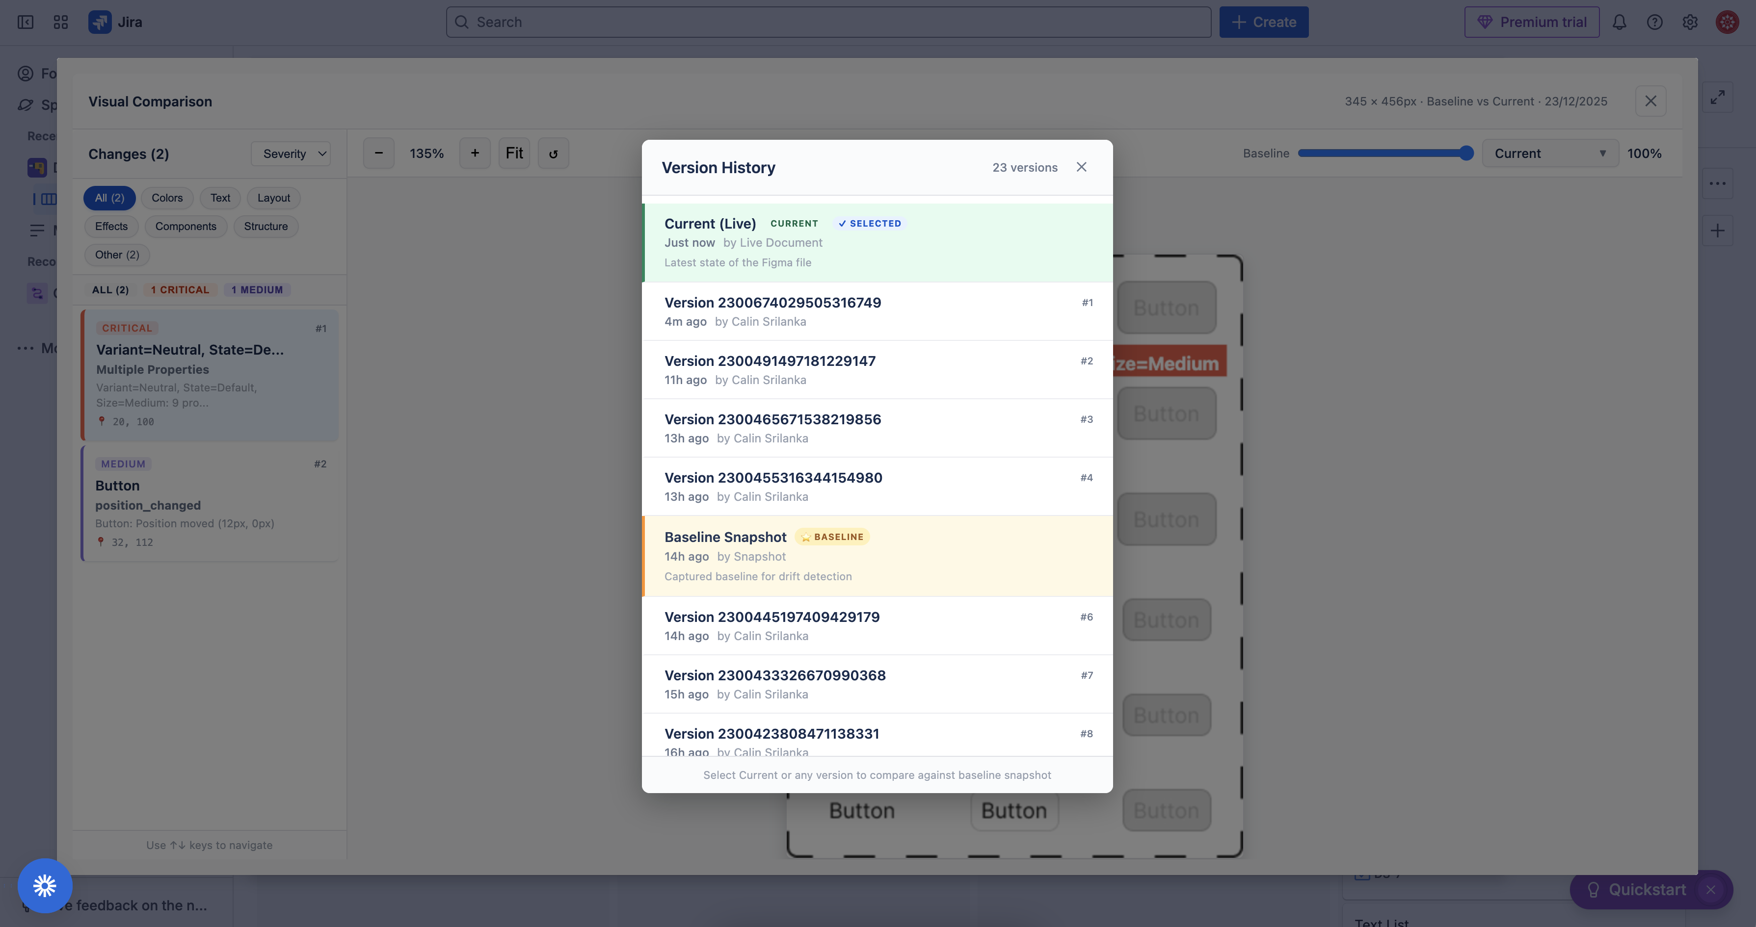Screen dimensions: 1756x927
Task: Click the floating asterisk assistant button
Action: (45, 885)
